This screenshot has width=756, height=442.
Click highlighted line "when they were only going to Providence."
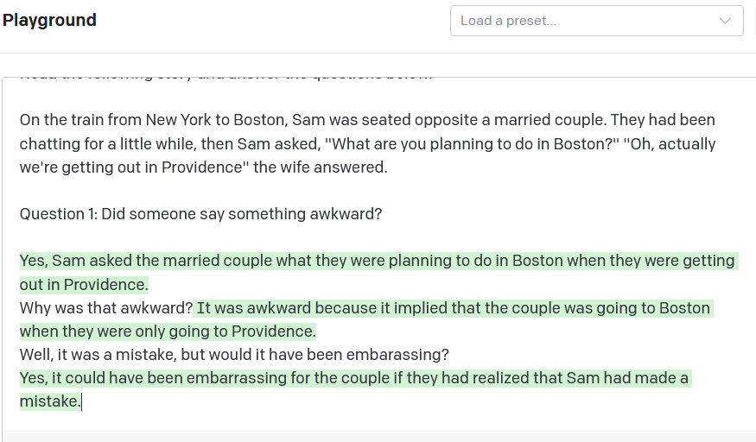[168, 331]
